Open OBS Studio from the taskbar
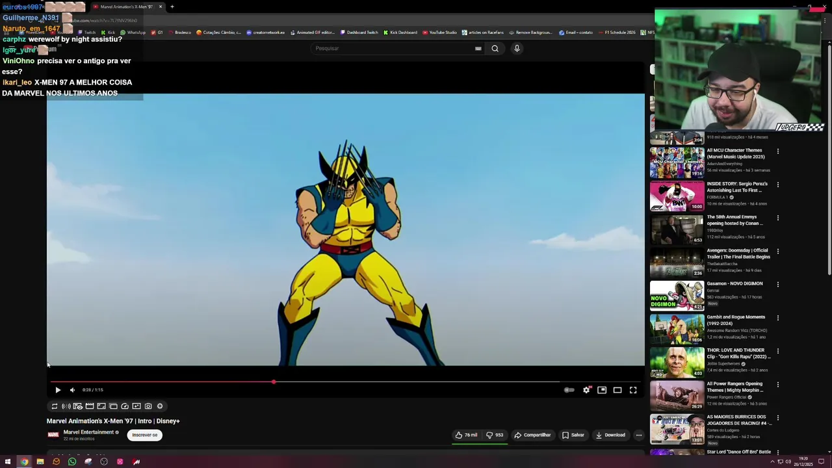Screen dimensions: 832x468 pyautogui.click(x=104, y=462)
